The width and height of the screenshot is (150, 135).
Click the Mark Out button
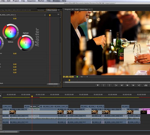109,85
